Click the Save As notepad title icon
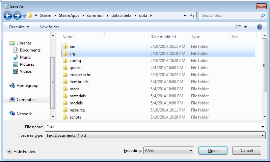The image size is (270, 162). 6,6
